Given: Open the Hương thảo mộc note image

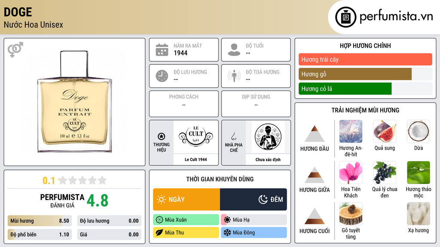Looking at the screenshot, I should [419, 172].
